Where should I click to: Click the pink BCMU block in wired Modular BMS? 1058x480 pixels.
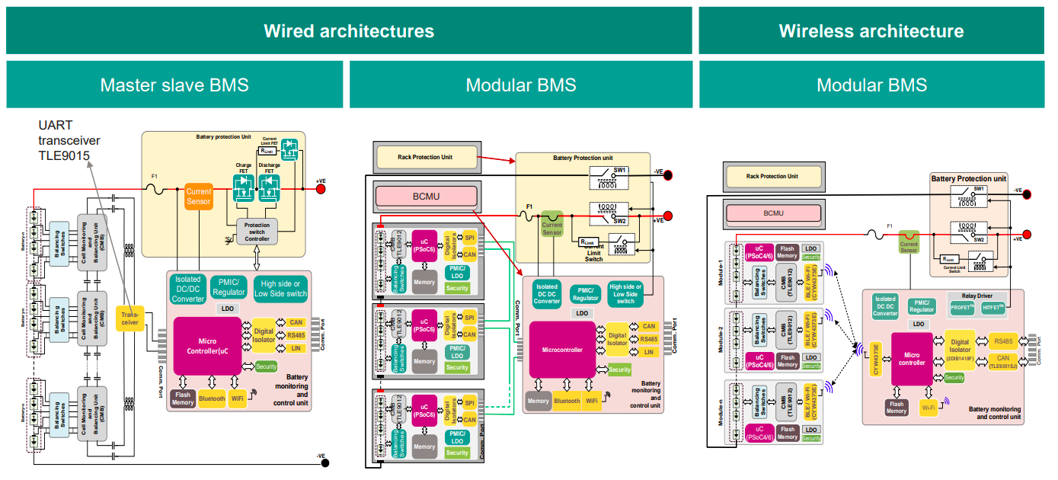click(x=425, y=197)
